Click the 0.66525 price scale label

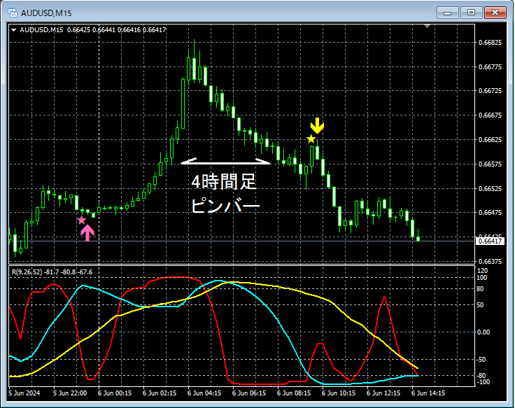point(490,188)
